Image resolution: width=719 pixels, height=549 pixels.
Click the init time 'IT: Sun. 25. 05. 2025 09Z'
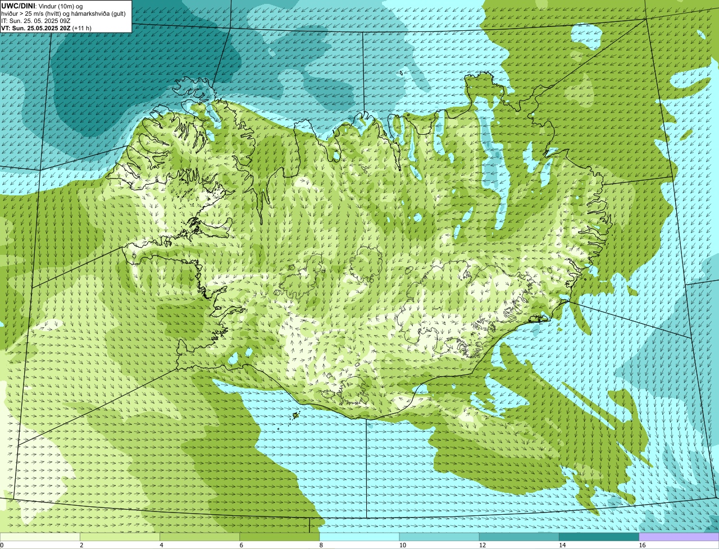(x=36, y=20)
